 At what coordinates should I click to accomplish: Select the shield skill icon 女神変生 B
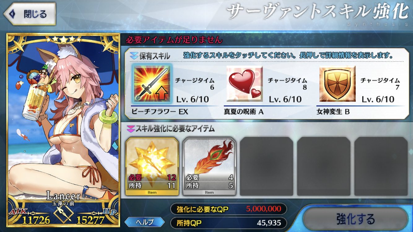tap(337, 84)
